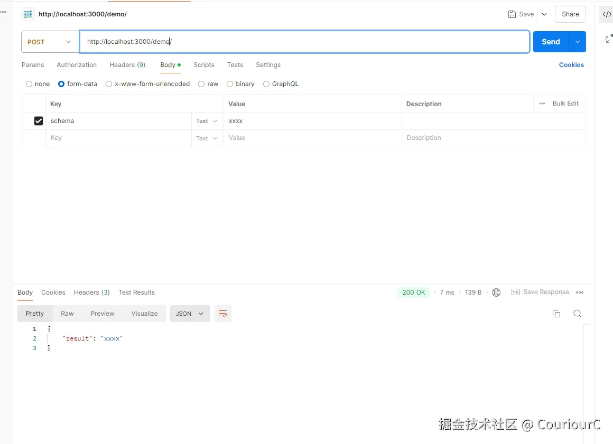Select the GraphQL body type
Viewport: 613px width, 444px height.
(266, 84)
